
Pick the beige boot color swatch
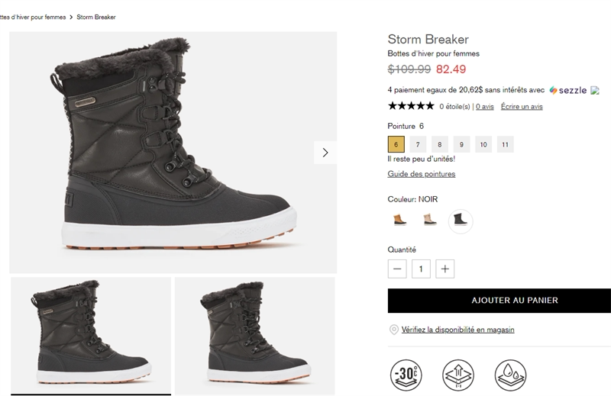(x=430, y=221)
